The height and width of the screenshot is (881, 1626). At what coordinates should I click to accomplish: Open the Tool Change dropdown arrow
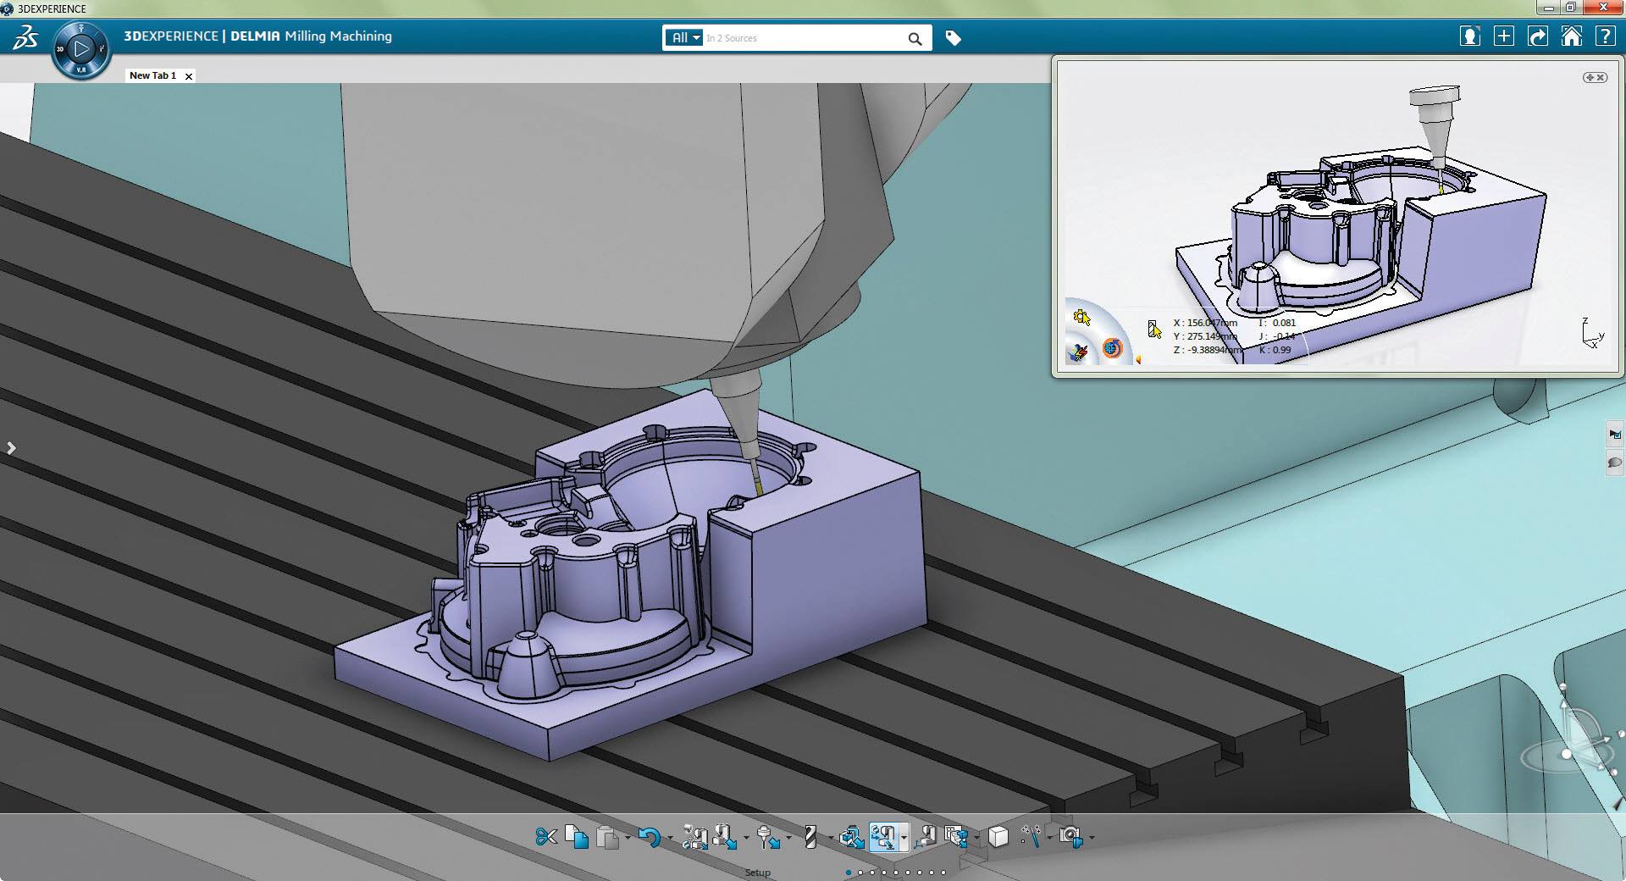(x=788, y=838)
